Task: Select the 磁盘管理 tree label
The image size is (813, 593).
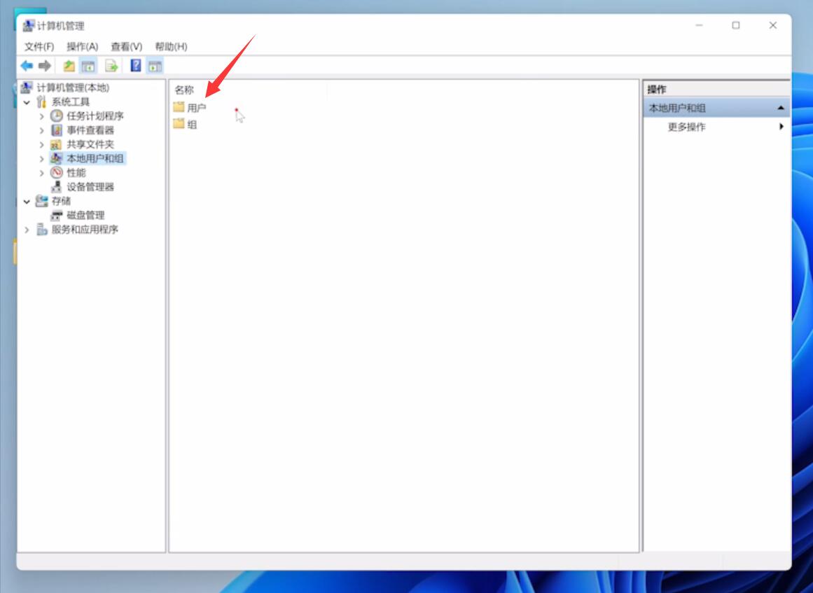Action: [x=85, y=215]
